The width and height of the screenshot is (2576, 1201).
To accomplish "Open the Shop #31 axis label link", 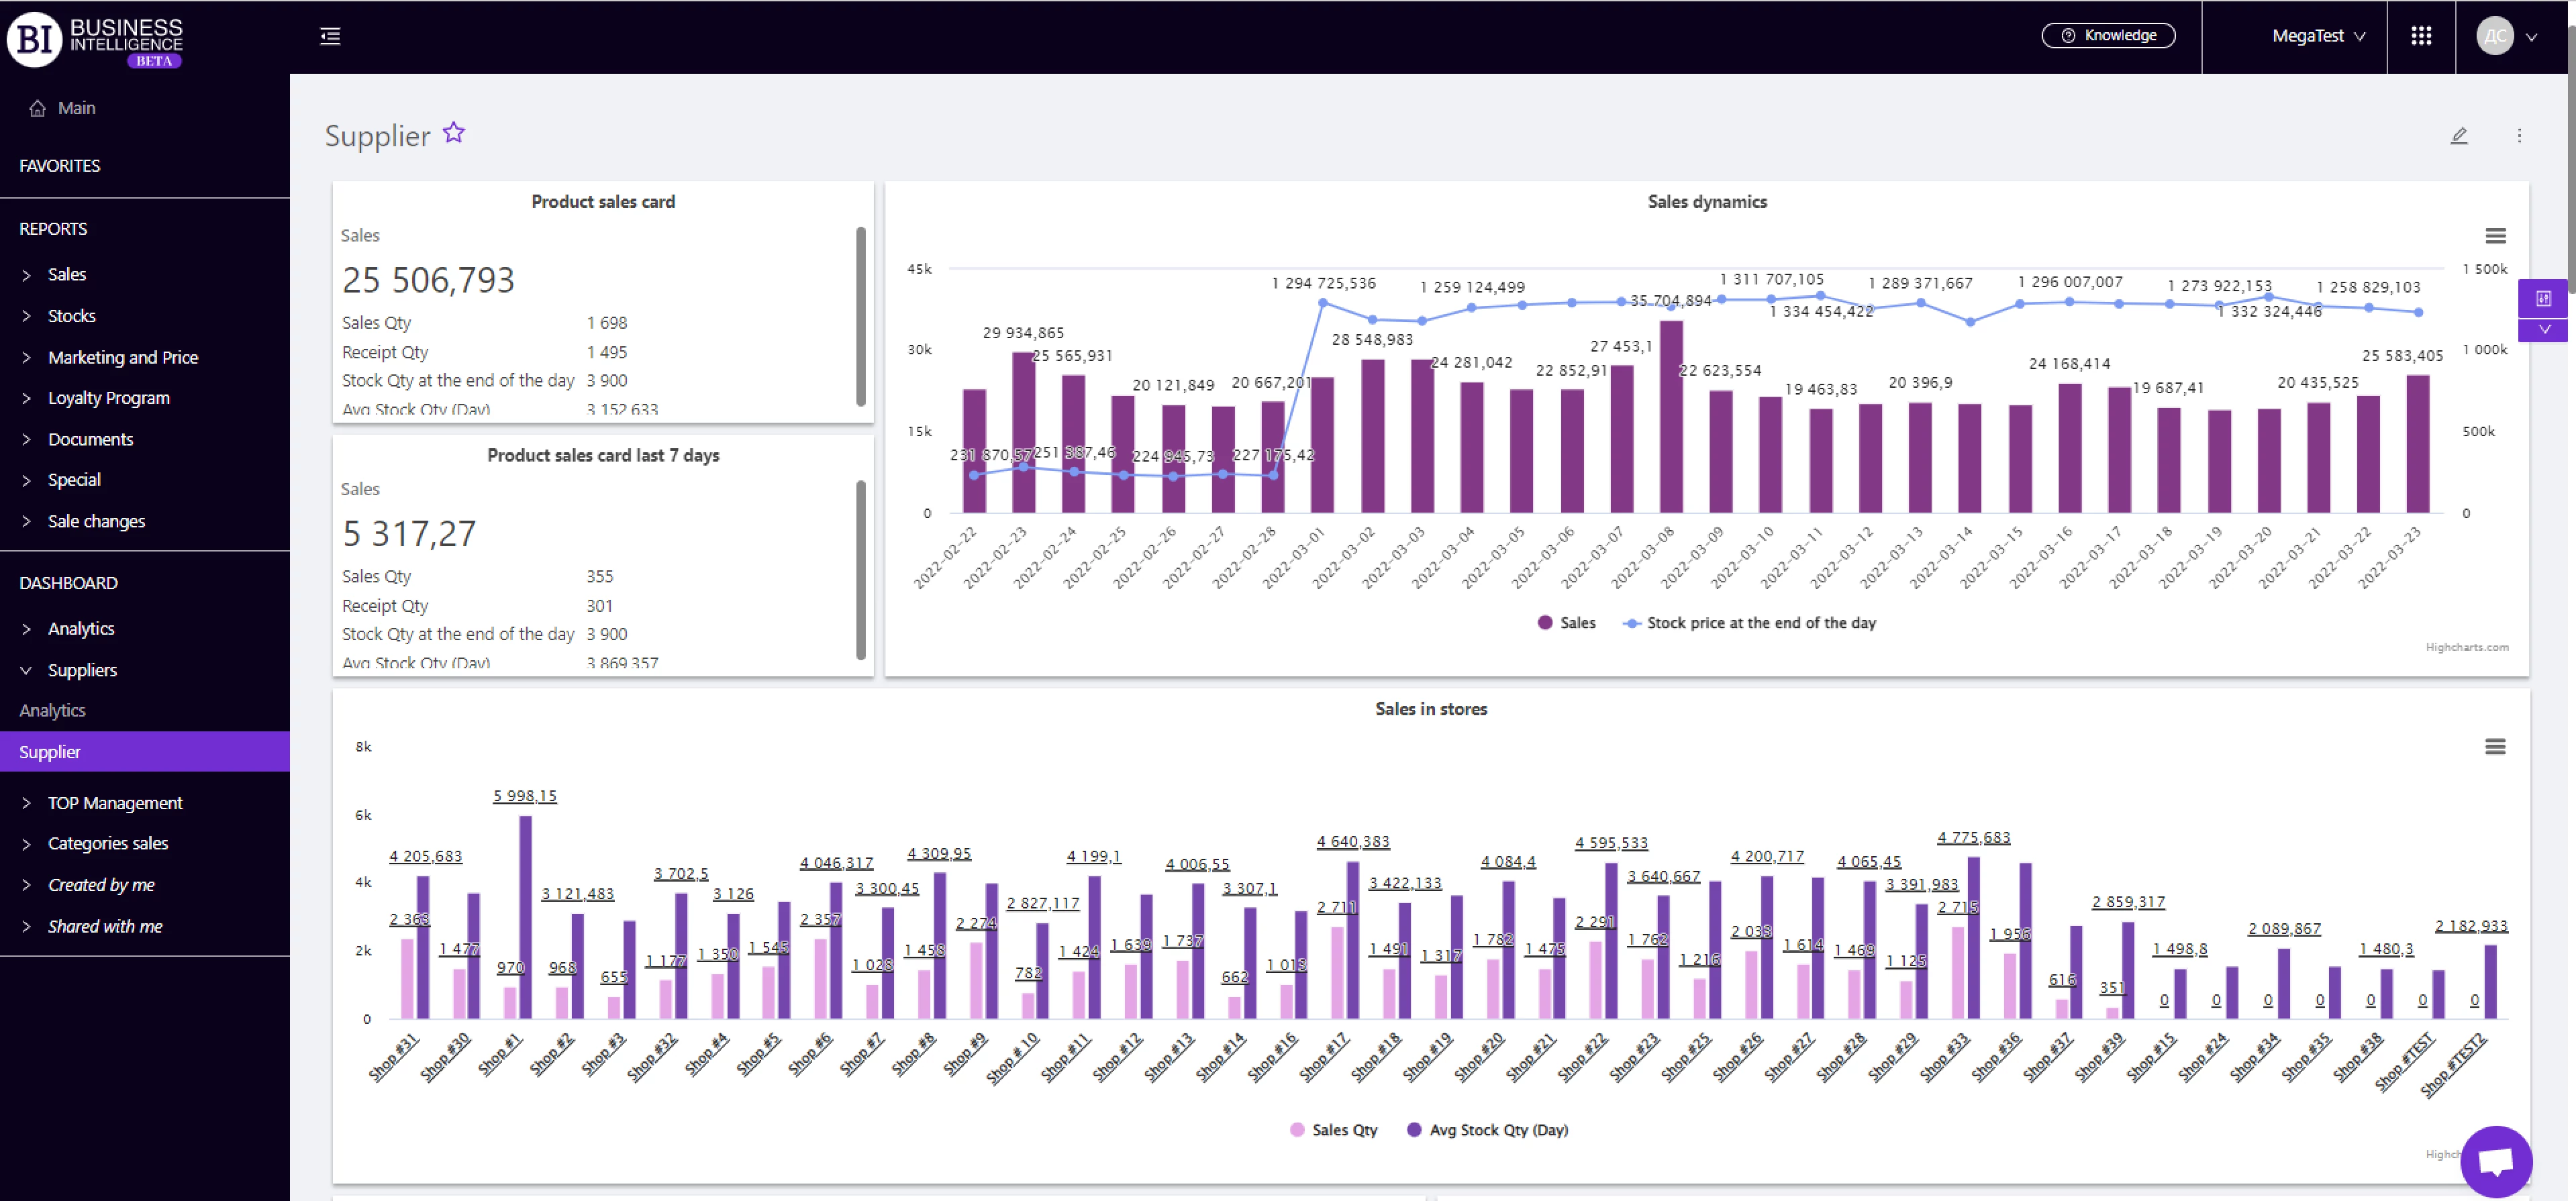I will [x=393, y=1058].
